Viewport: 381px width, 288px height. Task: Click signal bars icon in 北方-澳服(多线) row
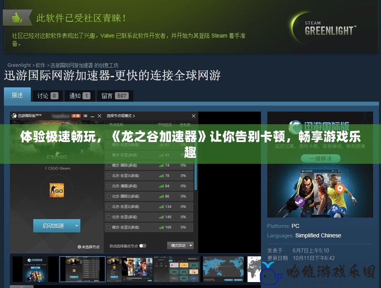coord(161,186)
